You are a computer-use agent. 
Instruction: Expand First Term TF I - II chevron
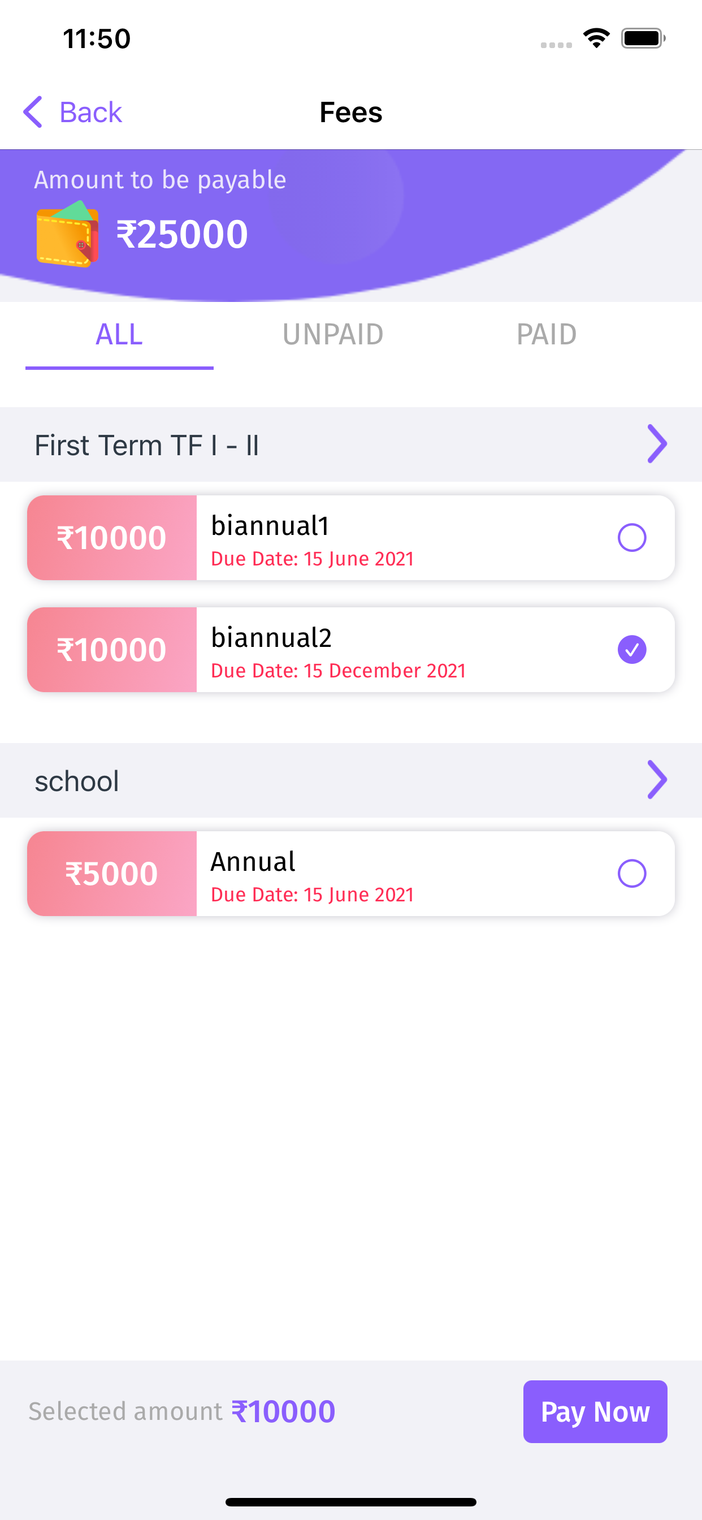click(657, 444)
